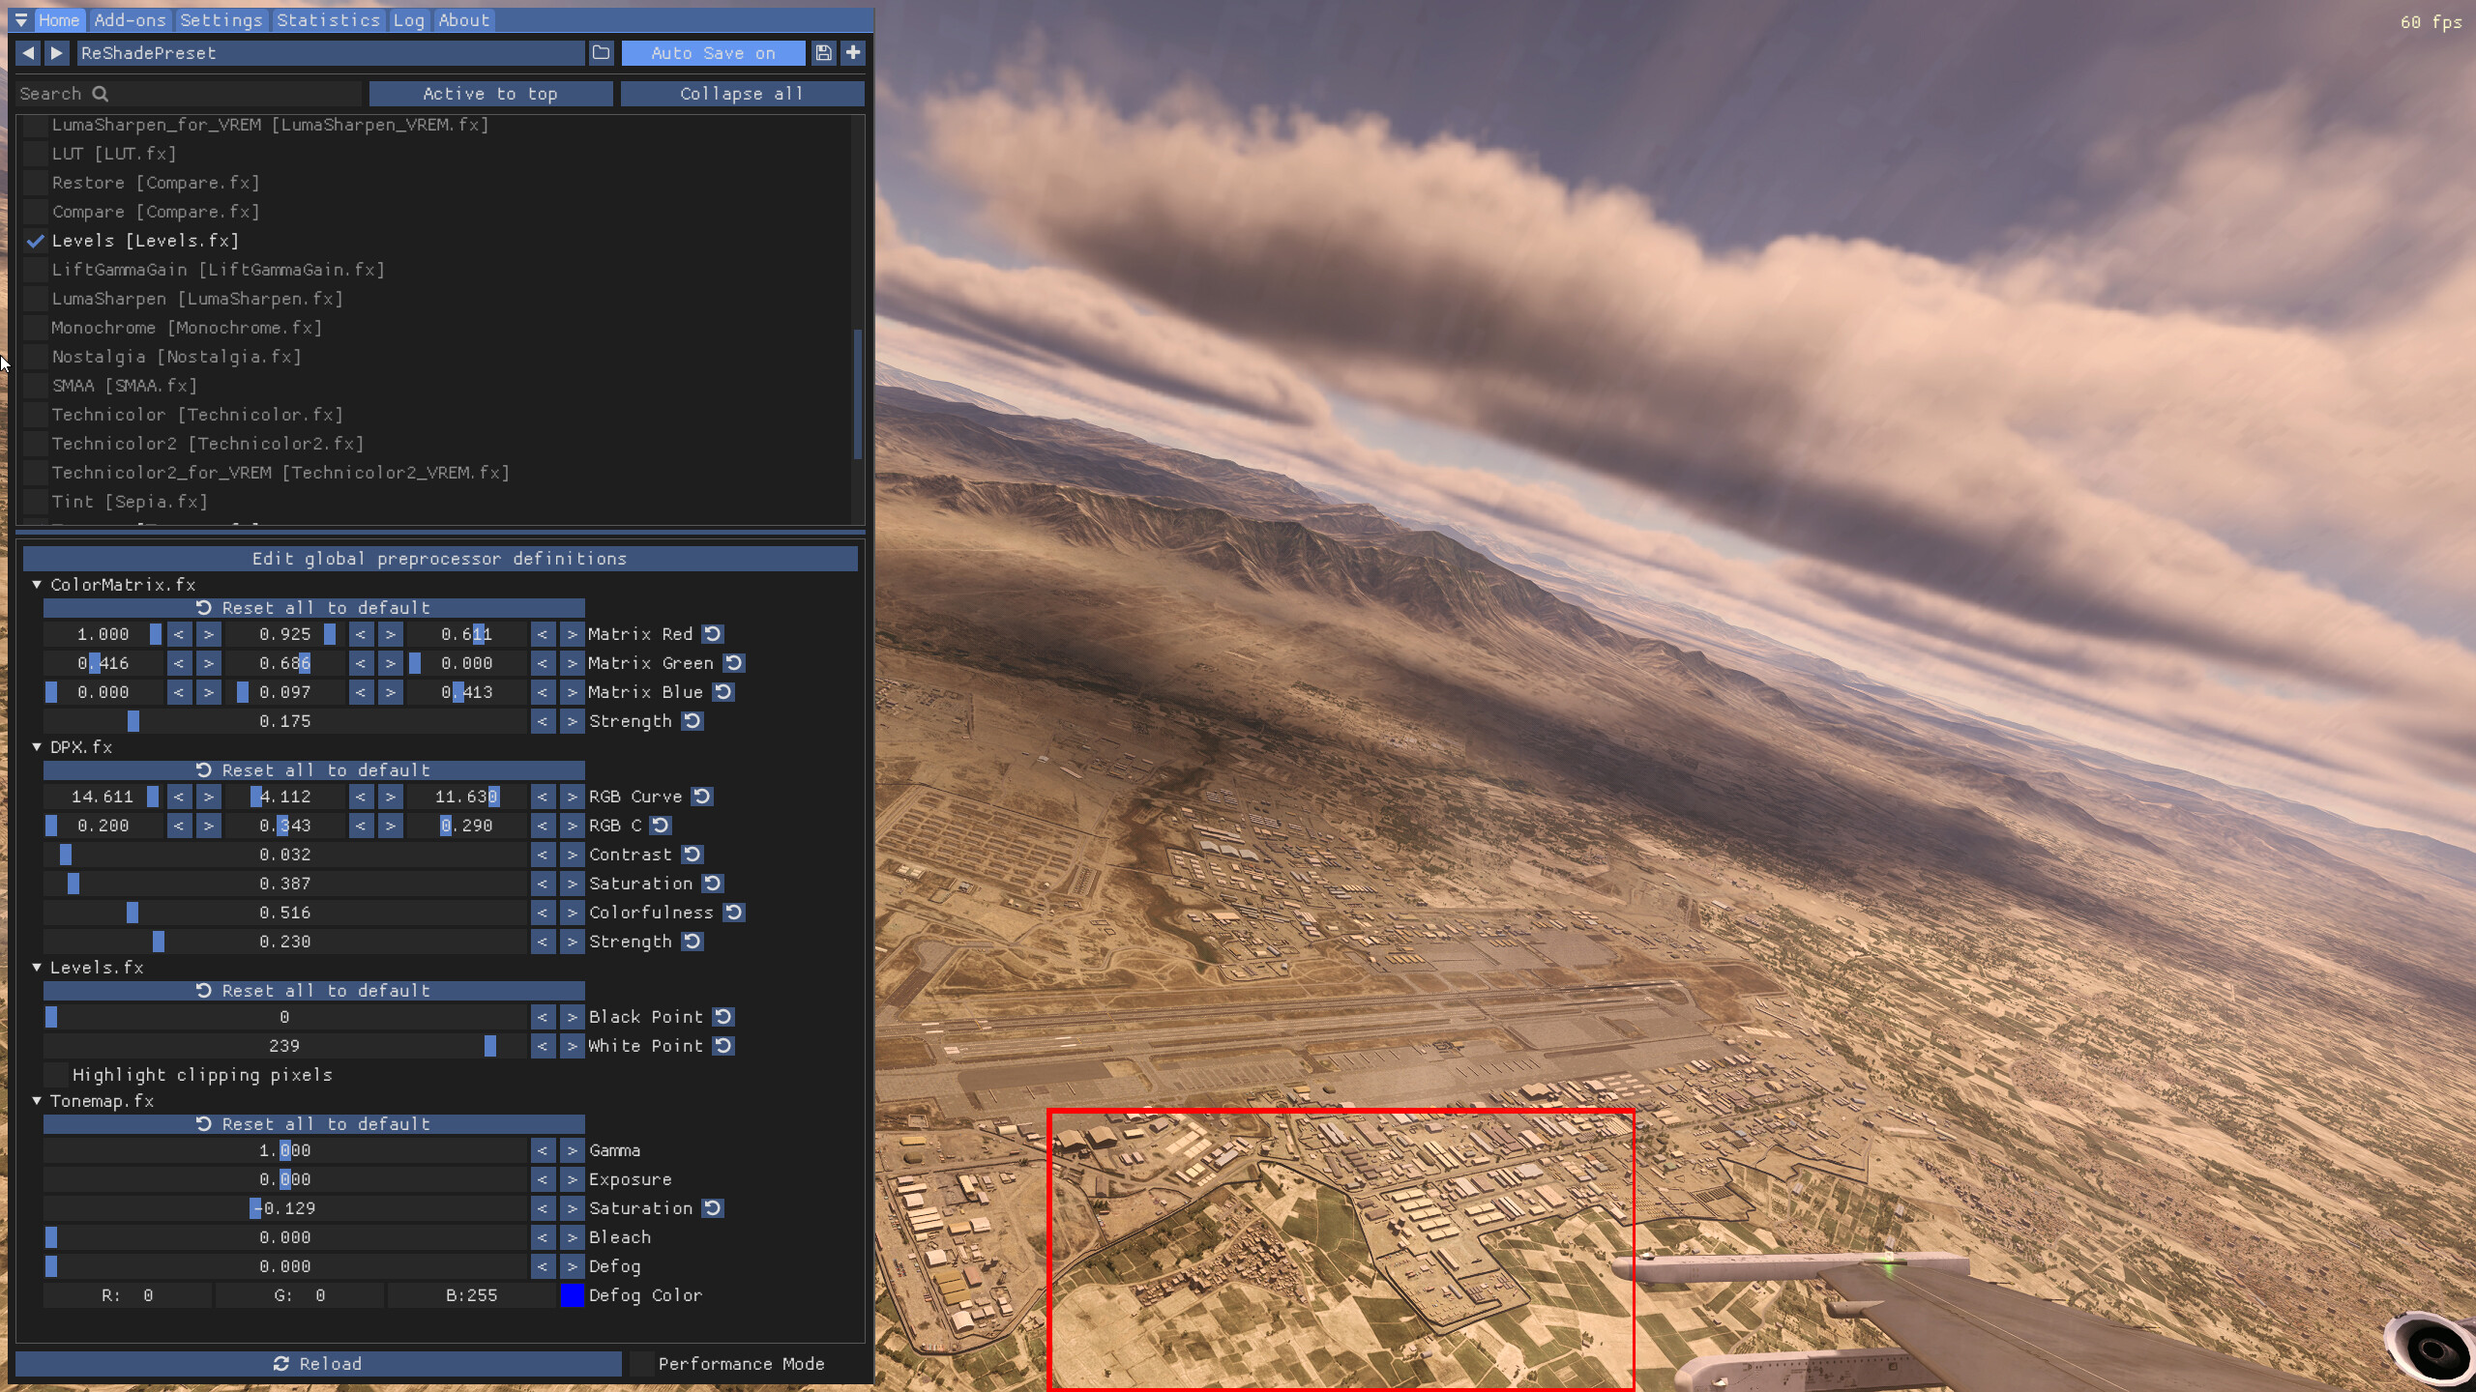Collapse the ColorMatrix.fx section

37,585
